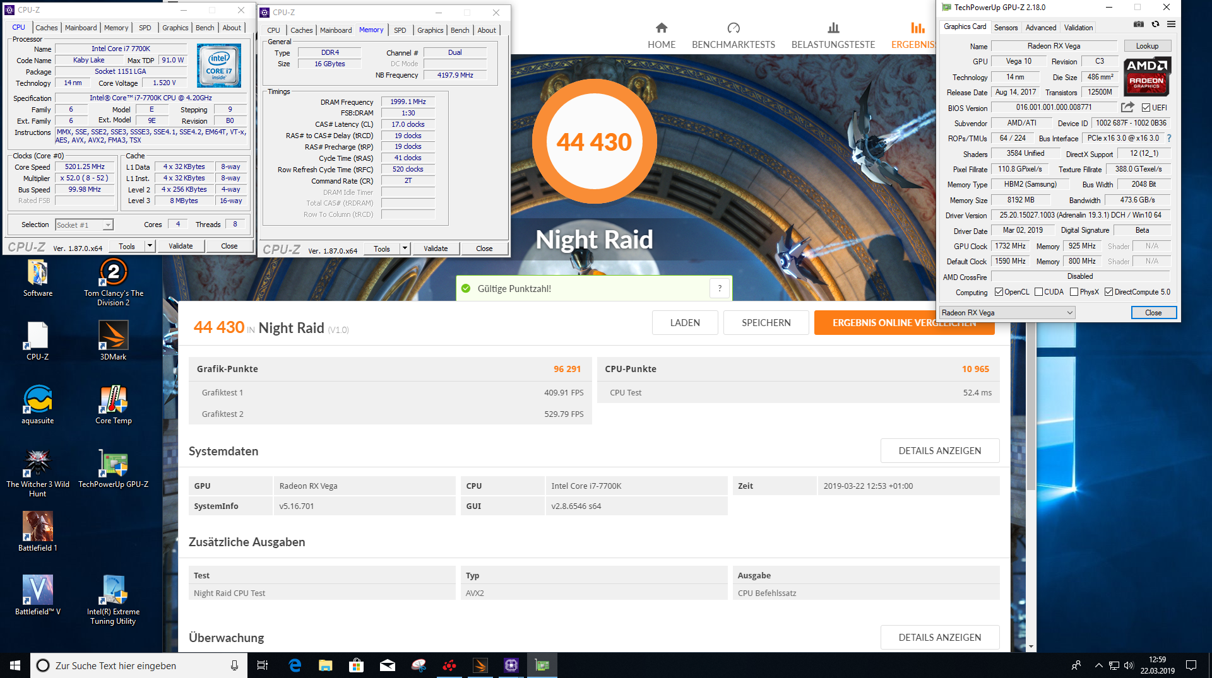Launch Battlefield V desktop icon
Screen dimensions: 1212x678
[38, 595]
